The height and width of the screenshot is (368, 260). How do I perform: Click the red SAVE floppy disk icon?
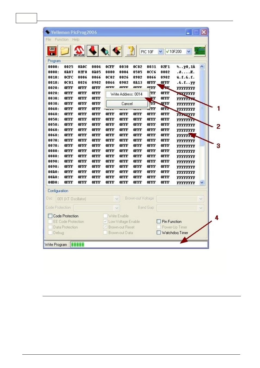[x=52, y=51]
